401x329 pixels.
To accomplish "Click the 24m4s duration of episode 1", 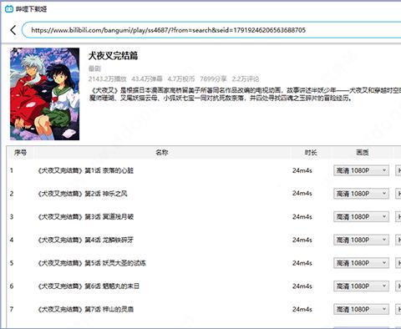I will tap(302, 170).
